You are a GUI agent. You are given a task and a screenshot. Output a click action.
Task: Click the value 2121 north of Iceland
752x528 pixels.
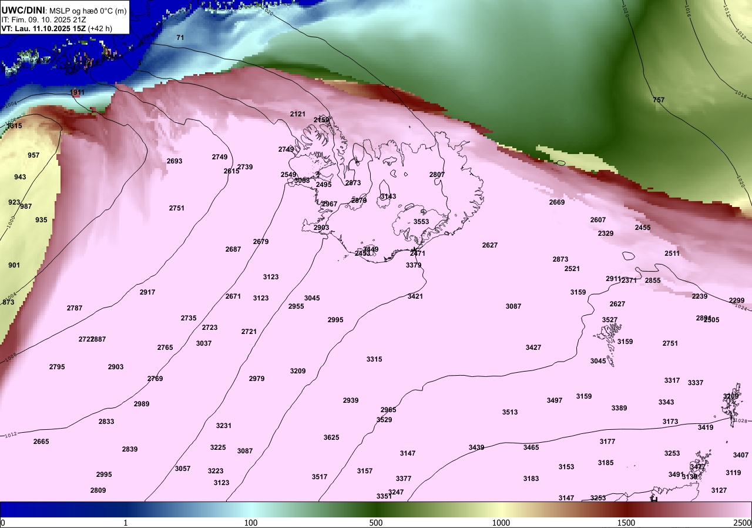298,114
